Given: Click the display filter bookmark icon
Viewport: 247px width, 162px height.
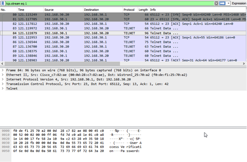Looking at the screenshot, I should pos(3,3).
